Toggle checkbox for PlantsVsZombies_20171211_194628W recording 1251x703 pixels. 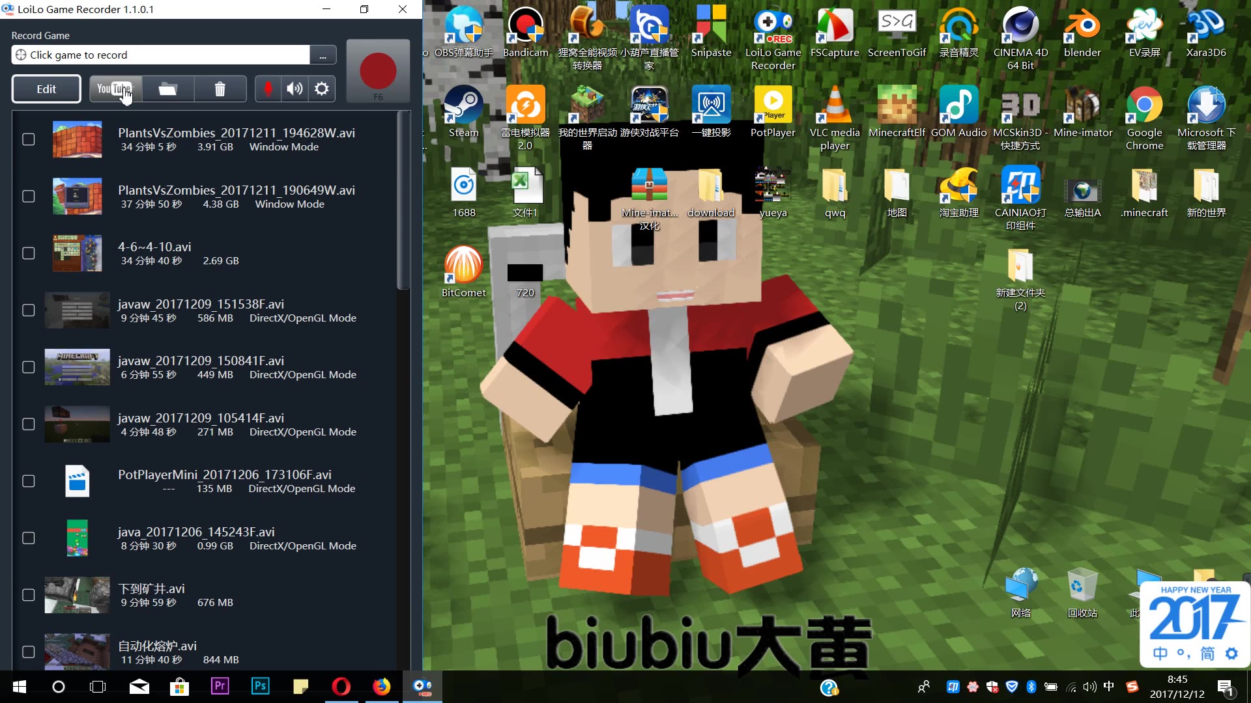(x=27, y=139)
